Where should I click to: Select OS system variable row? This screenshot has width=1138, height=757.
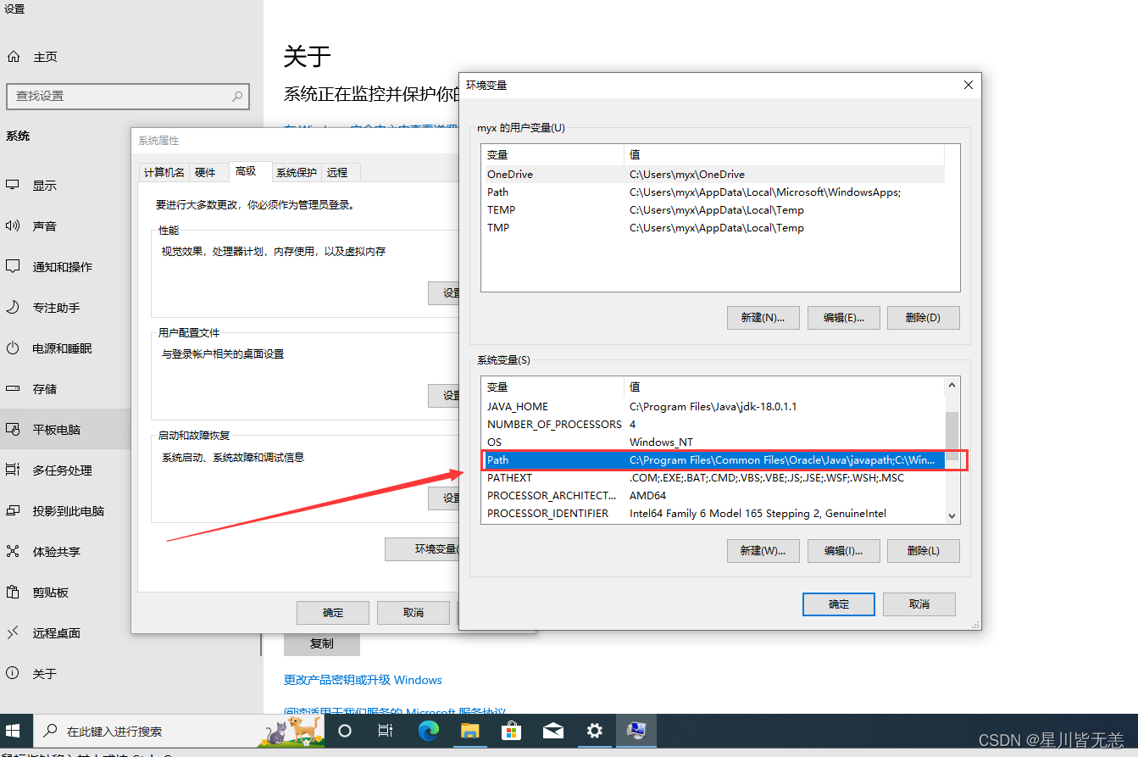(x=713, y=443)
